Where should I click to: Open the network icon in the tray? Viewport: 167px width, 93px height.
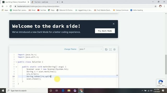148,91
